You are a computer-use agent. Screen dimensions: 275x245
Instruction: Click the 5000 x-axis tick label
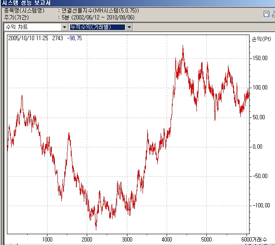click(x=206, y=239)
